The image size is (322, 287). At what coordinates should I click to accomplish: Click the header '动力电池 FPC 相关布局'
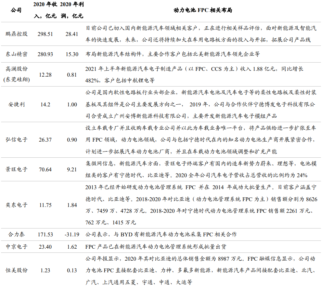(203, 10)
